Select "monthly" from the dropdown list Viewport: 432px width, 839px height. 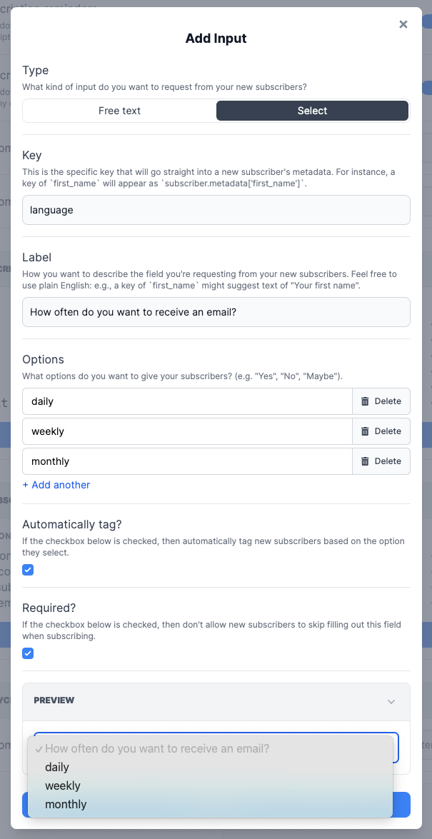[x=65, y=804]
